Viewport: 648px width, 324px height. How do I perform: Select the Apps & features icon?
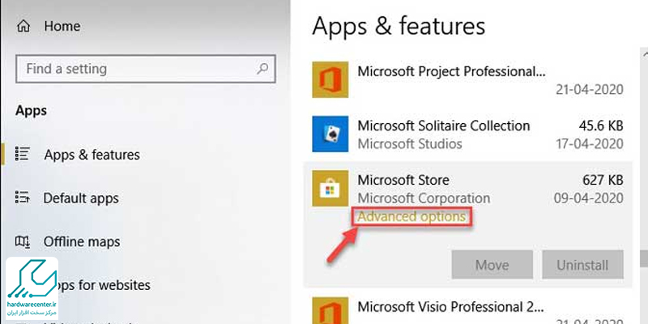(23, 155)
